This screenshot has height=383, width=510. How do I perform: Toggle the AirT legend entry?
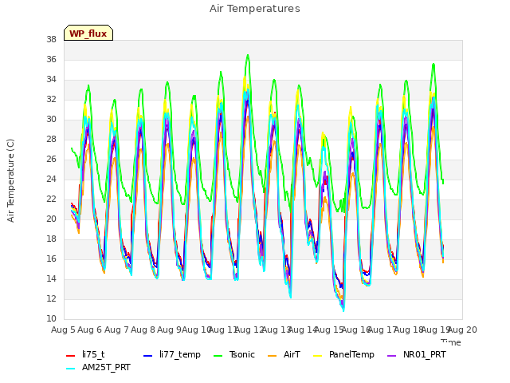click(284, 354)
